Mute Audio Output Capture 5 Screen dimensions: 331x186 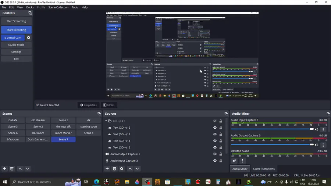point(316,145)
